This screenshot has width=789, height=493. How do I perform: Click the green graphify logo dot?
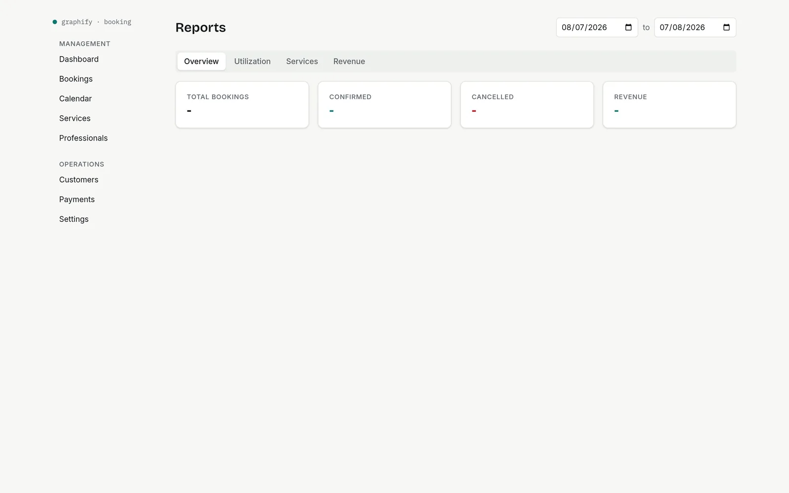tap(55, 22)
